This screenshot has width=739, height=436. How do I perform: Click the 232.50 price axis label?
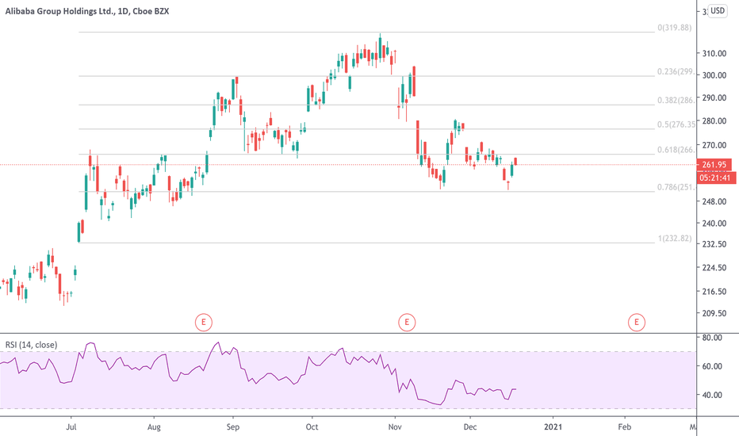pos(714,244)
